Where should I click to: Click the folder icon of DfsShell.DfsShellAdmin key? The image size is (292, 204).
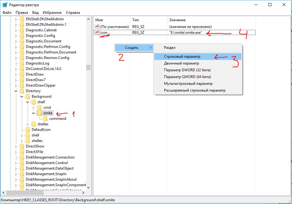point(22,19)
